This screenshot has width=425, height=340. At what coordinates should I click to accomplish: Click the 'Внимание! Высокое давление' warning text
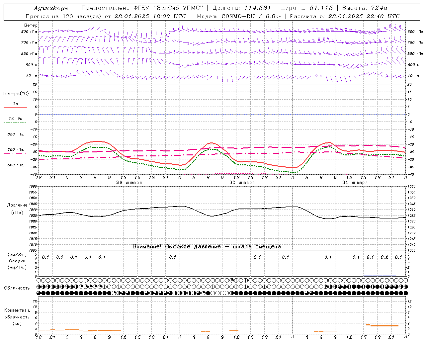coord(176,246)
